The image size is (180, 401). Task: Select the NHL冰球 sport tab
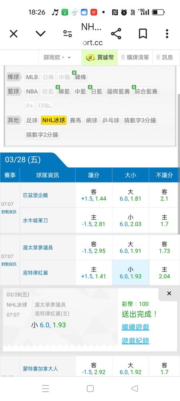54,120
